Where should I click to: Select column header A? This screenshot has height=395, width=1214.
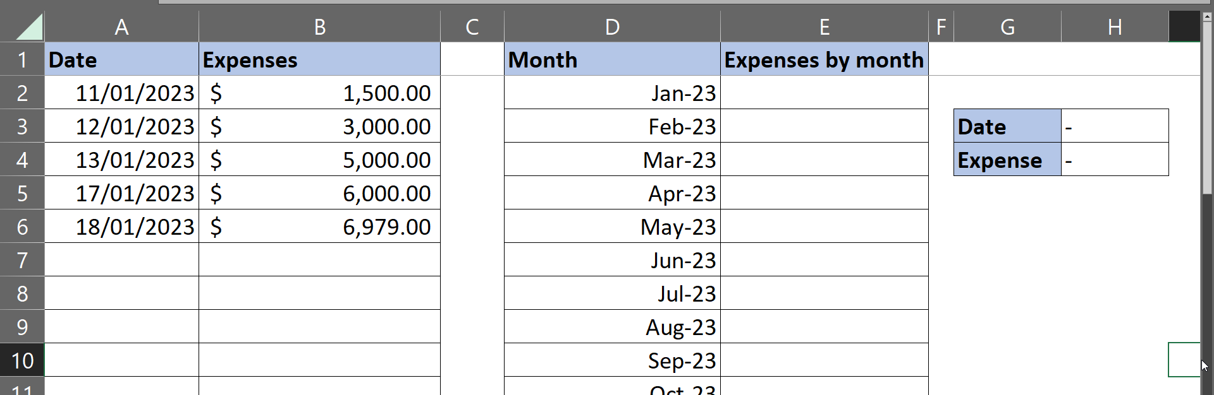tap(121, 26)
